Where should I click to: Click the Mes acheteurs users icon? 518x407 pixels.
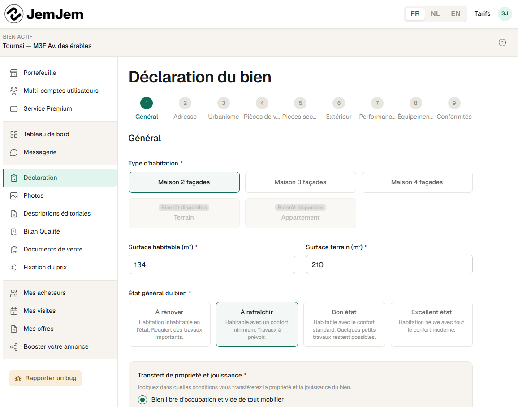pos(14,293)
